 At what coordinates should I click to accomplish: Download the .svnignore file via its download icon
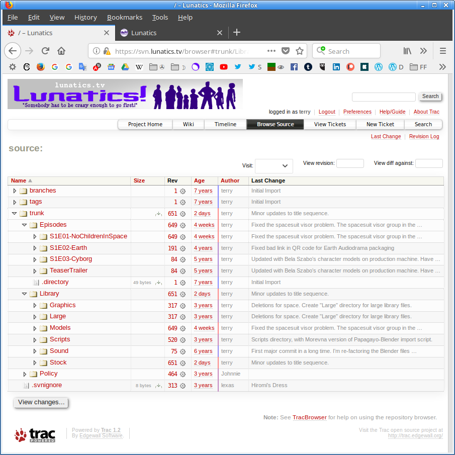click(158, 386)
